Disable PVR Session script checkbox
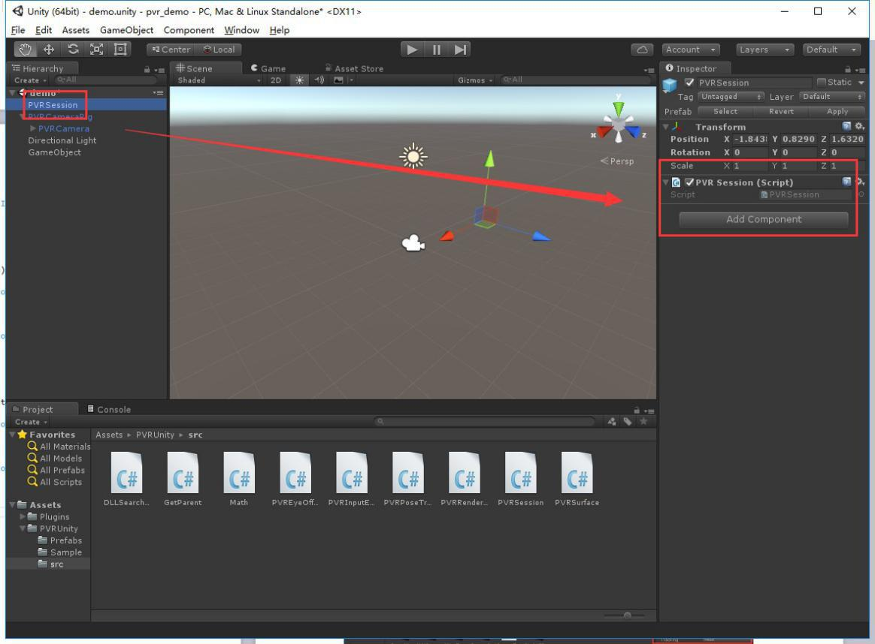Screen dimensions: 875x644 click(x=689, y=182)
